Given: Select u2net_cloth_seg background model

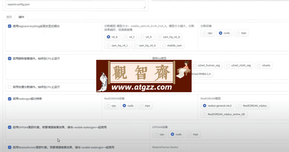Looking at the screenshot, I should (239, 65).
